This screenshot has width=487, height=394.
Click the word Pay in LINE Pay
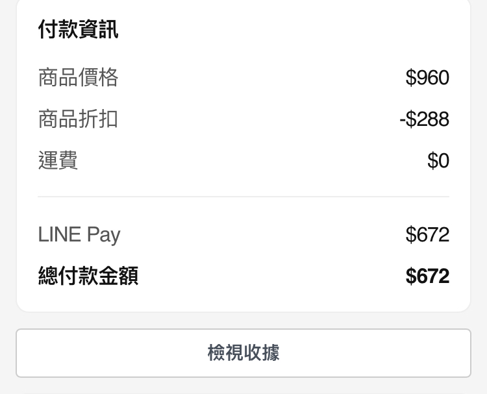click(x=104, y=235)
